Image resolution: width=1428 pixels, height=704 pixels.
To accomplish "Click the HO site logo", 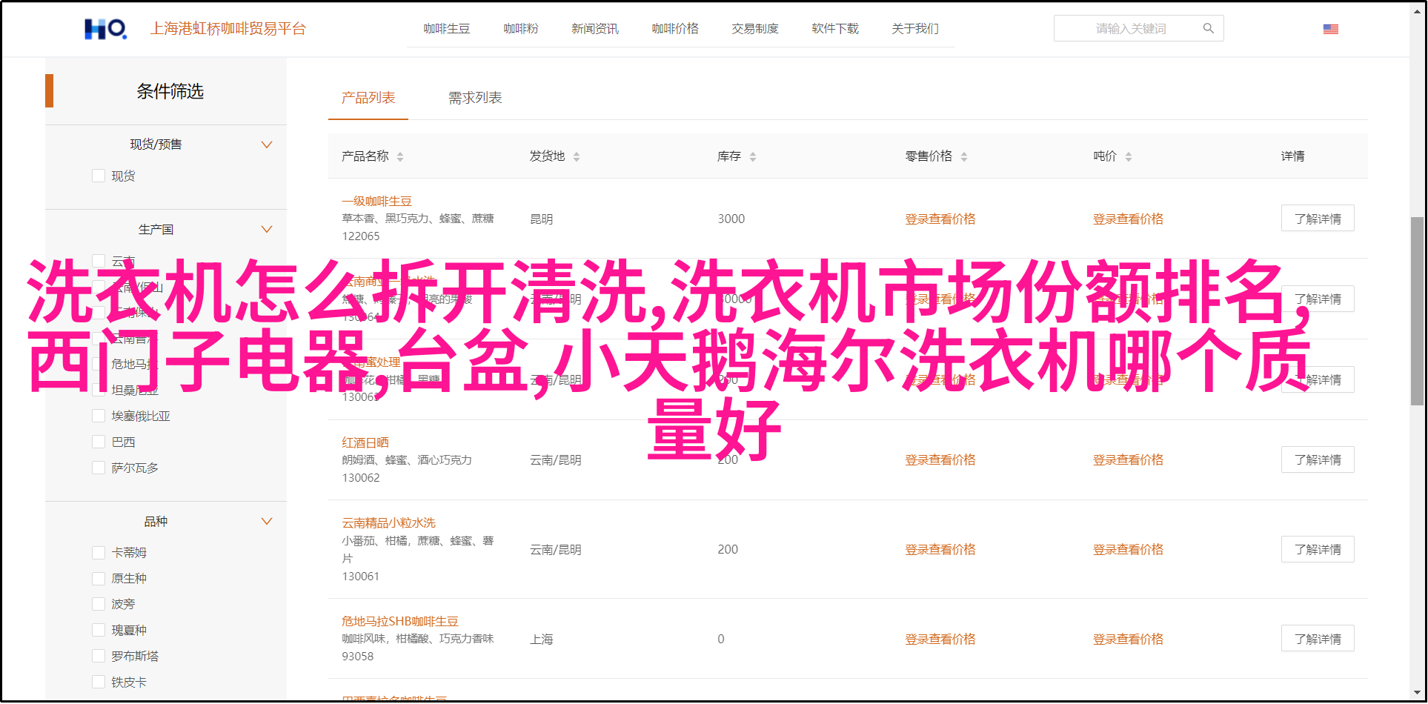I will tap(105, 29).
